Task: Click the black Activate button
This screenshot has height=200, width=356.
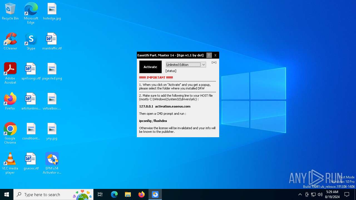Action: point(150,67)
